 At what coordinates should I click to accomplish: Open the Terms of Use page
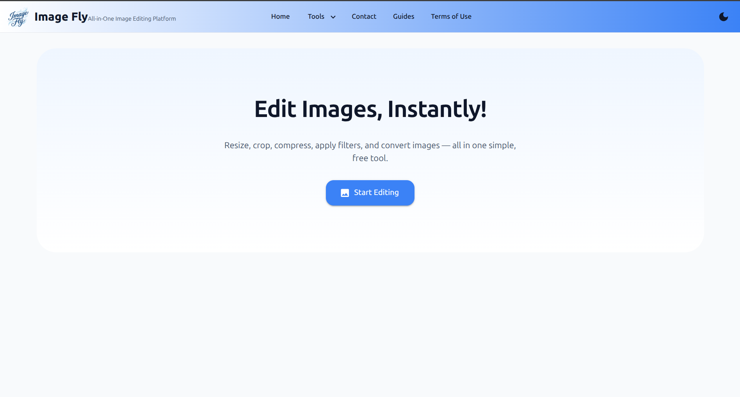pyautogui.click(x=451, y=16)
